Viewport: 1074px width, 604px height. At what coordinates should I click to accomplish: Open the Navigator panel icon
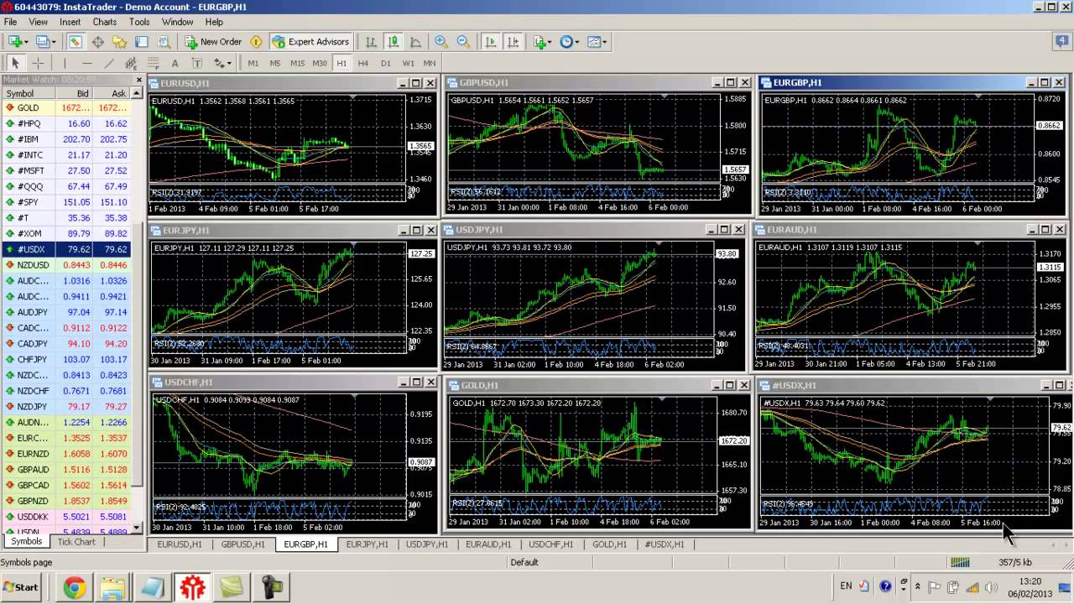point(119,41)
